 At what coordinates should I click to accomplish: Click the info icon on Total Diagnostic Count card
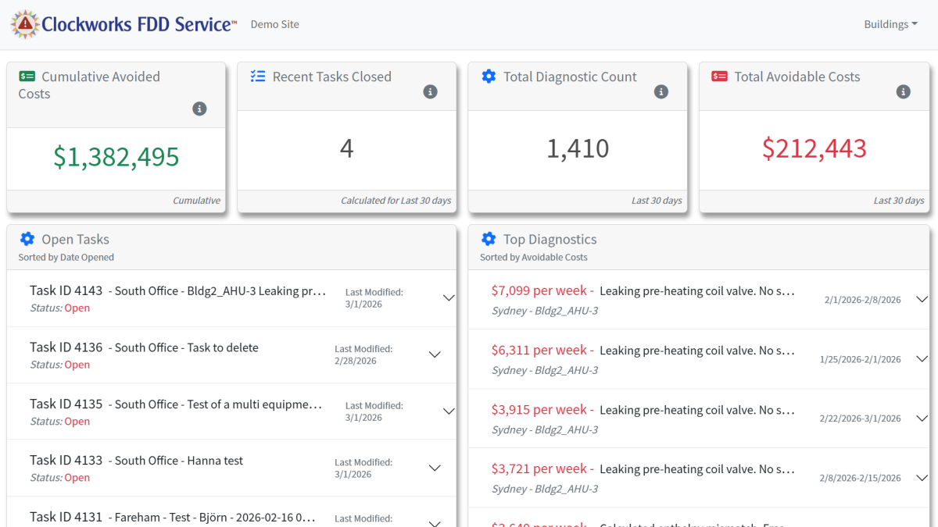pos(661,91)
